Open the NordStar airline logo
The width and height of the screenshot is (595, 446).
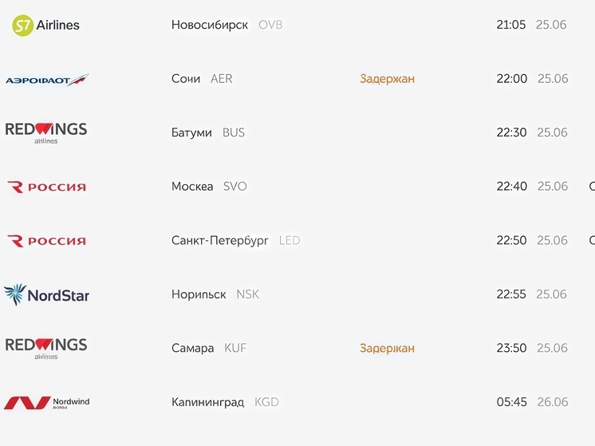point(47,295)
